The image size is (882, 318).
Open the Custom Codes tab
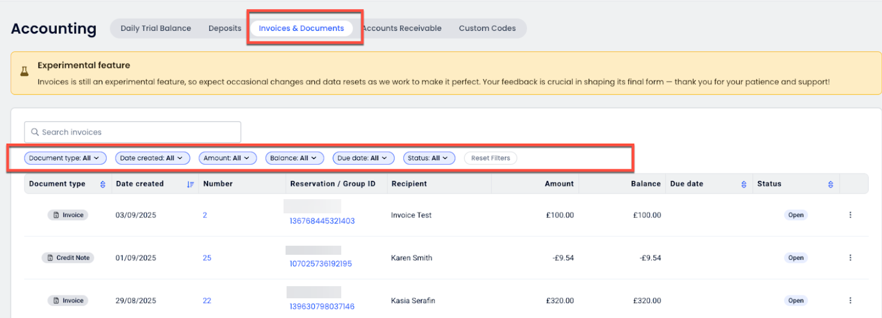tap(487, 28)
